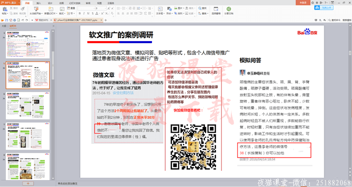
Task: Click the slide Layout icon
Action: [x=62, y=9]
